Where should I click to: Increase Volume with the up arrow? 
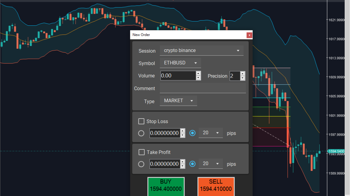pyautogui.click(x=198, y=73)
